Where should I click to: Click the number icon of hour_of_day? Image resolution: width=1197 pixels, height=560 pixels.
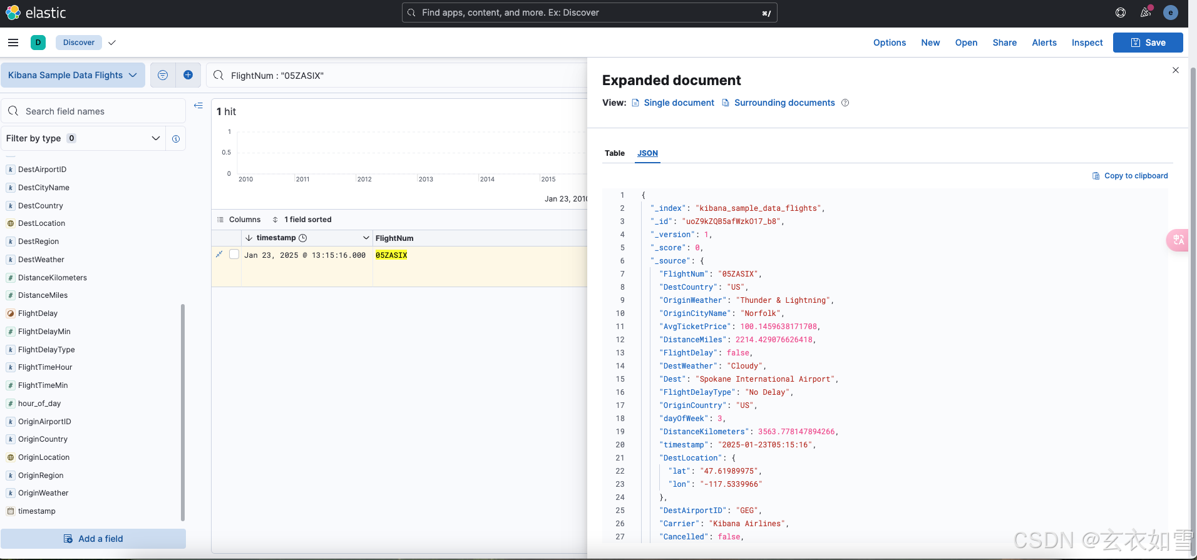tap(11, 404)
